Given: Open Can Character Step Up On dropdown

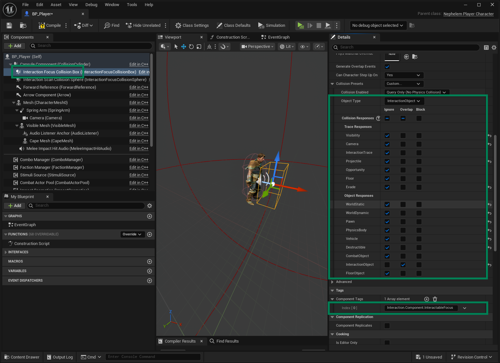Looking at the screenshot, I should (404, 75).
